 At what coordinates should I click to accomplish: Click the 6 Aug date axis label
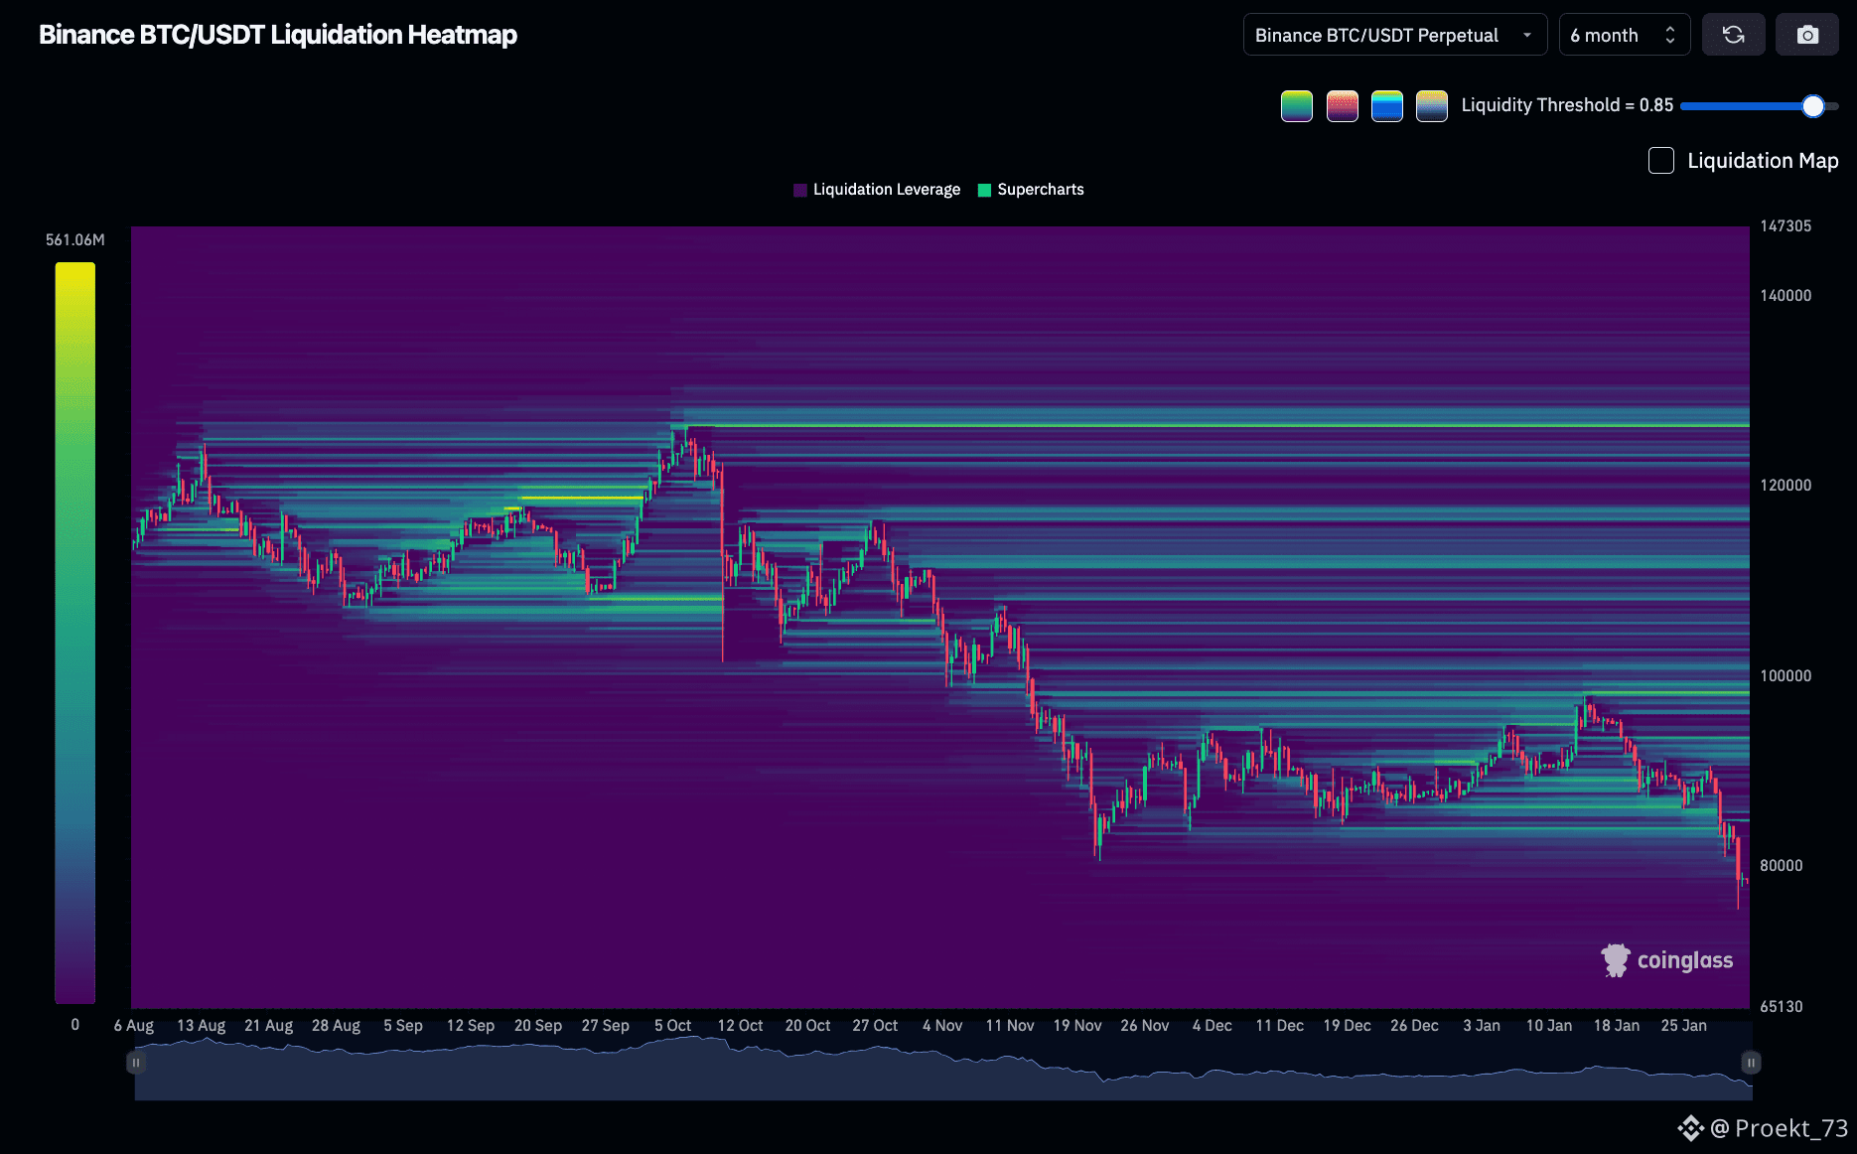(x=134, y=1026)
